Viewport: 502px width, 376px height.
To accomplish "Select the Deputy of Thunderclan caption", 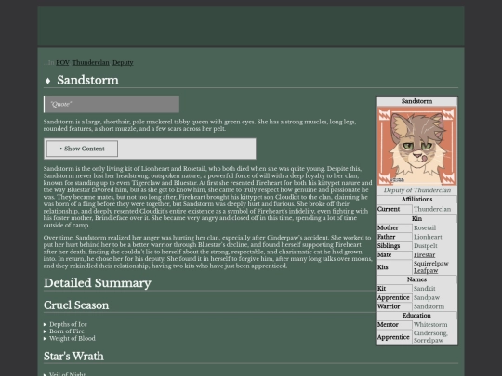I will click(416, 190).
